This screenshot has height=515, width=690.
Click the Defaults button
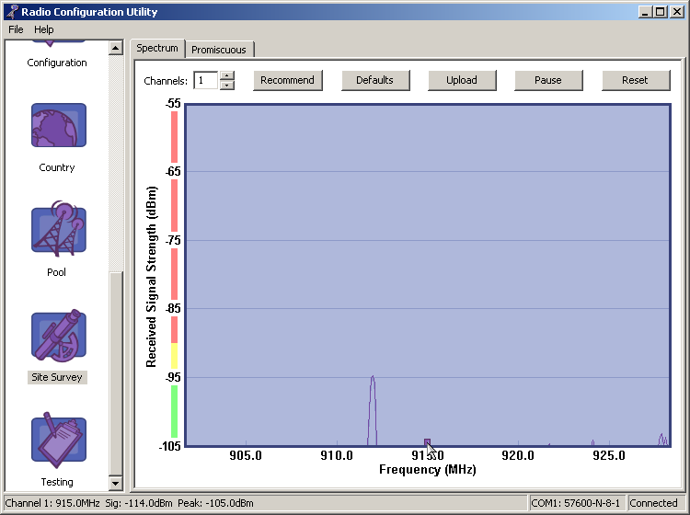[375, 80]
